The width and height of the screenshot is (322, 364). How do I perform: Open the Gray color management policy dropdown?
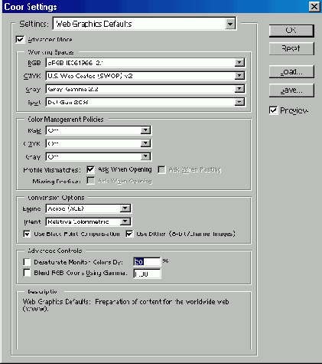(99, 156)
